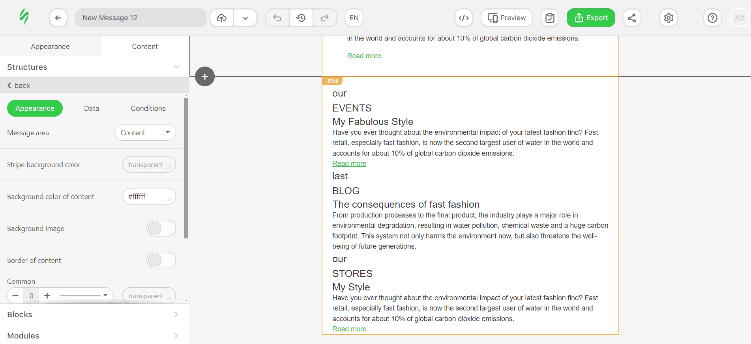
Task: Switch to the top Appearance tab
Action: [51, 46]
